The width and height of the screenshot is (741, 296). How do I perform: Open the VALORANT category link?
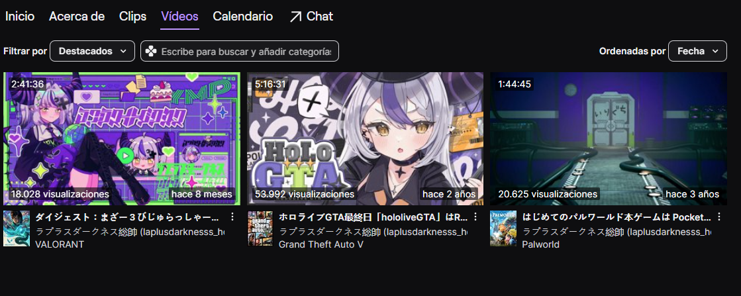(60, 244)
